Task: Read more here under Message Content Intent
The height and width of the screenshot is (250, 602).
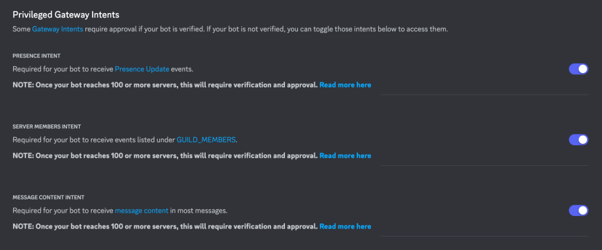Action: (x=345, y=226)
